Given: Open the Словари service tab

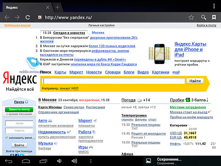Looking at the screenshot, I should pos(112,72).
